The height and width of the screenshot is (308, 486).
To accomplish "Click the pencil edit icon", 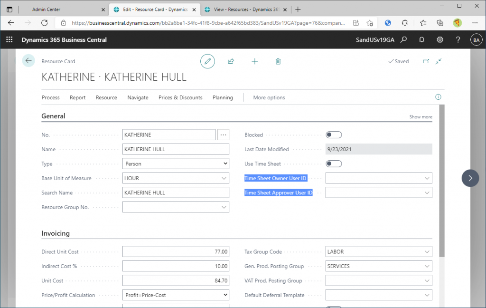I will (x=207, y=61).
